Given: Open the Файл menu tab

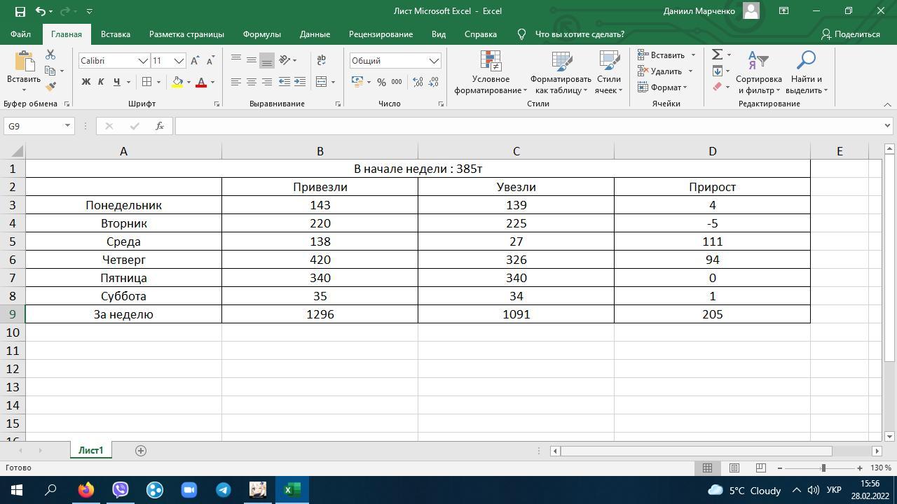Looking at the screenshot, I should pos(20,34).
